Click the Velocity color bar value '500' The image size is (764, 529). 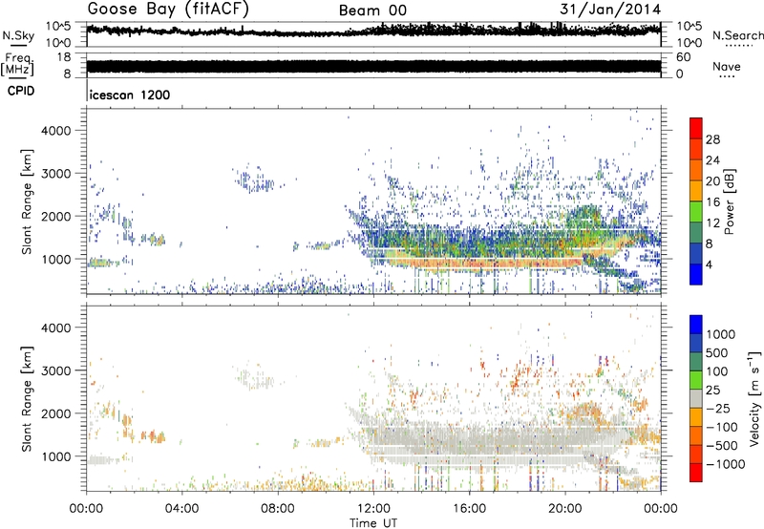pos(716,353)
